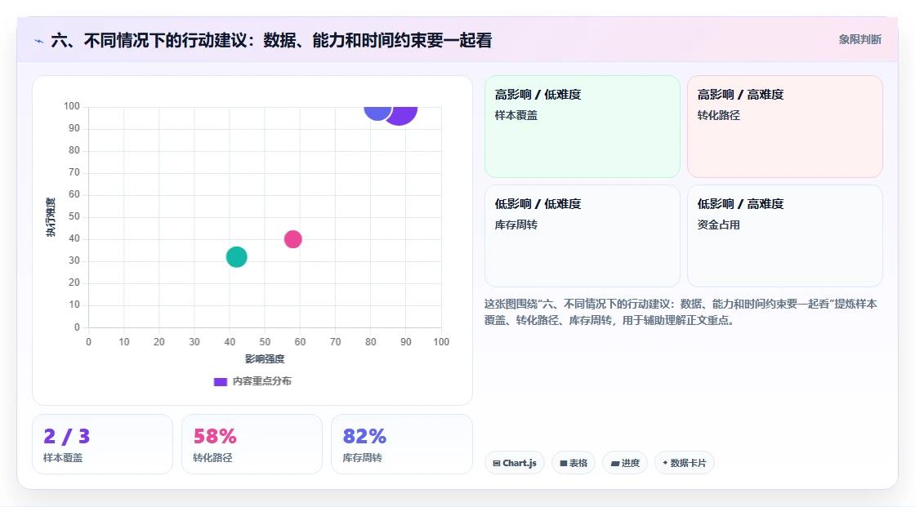The height and width of the screenshot is (507, 915).
Task: Click the Chart.js chip icon
Action: 497,463
